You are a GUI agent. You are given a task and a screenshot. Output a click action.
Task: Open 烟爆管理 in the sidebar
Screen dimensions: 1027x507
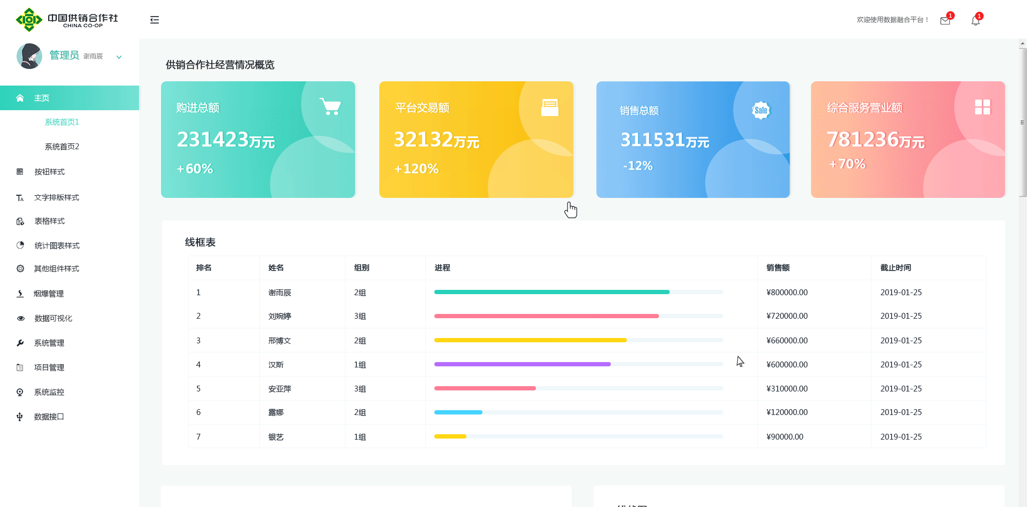point(49,294)
